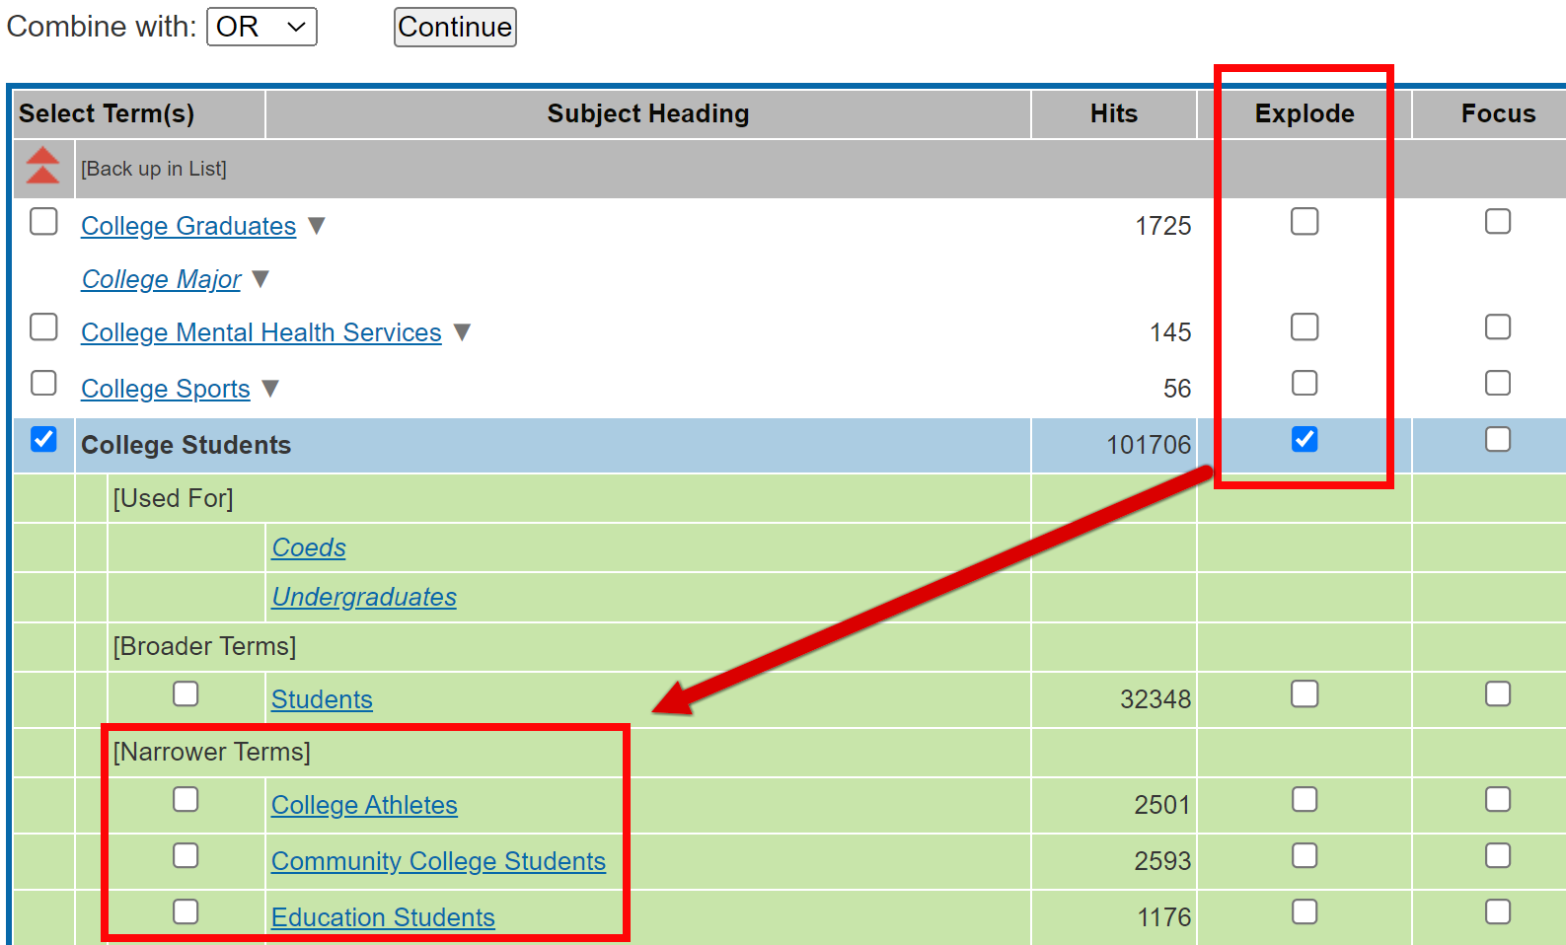The image size is (1566, 945).
Task: Click the [Used For] label
Action: (173, 498)
